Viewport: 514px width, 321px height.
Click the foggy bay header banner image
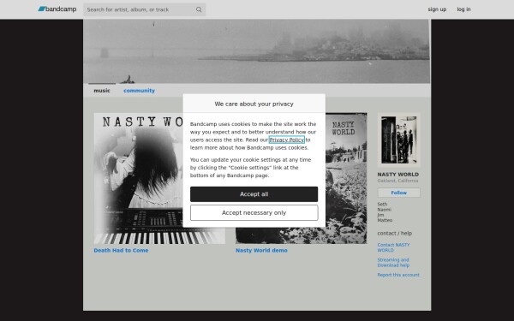(x=257, y=51)
